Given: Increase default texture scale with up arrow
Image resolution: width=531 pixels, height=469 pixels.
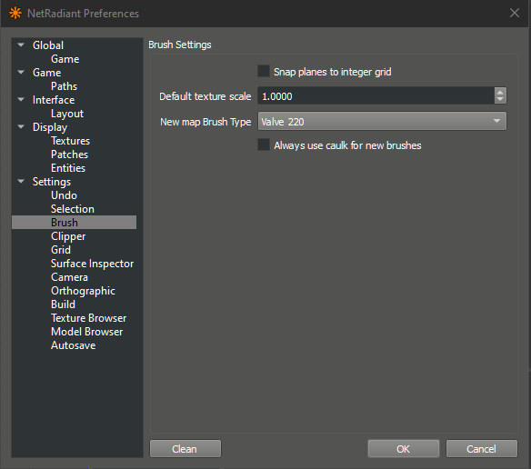Looking at the screenshot, I should tap(500, 92).
